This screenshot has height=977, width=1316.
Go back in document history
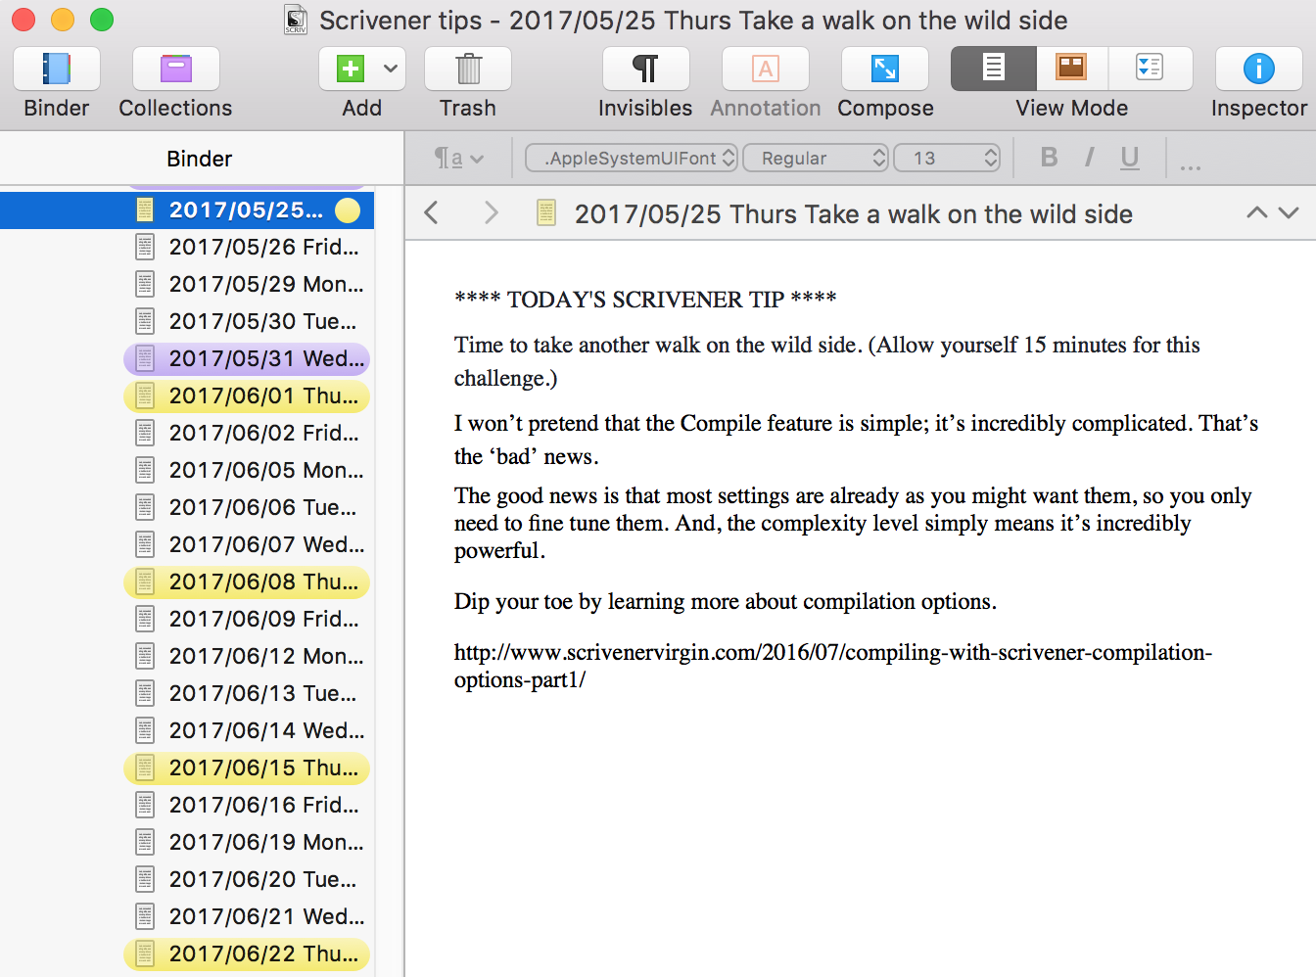(x=431, y=212)
